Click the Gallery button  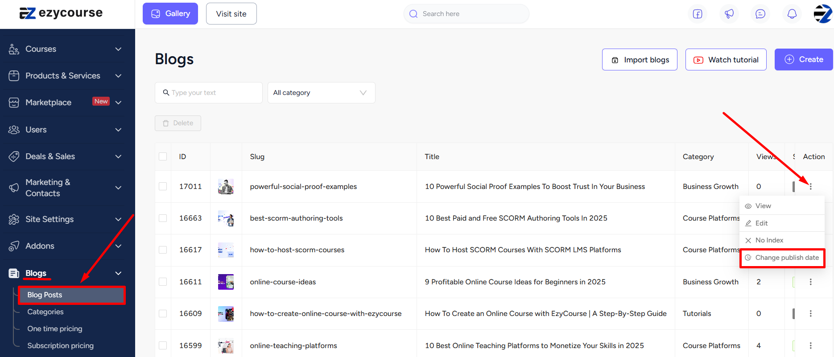pos(170,14)
